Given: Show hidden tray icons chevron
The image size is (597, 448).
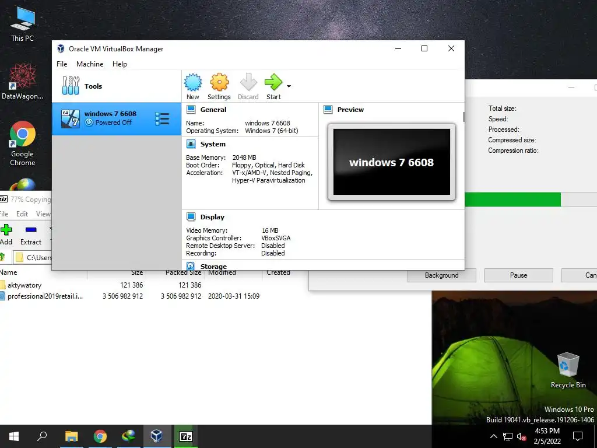Looking at the screenshot, I should [x=493, y=436].
